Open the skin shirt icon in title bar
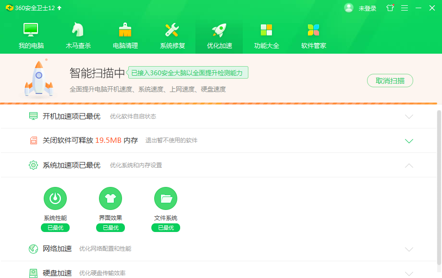This screenshot has height=278, width=442. coord(390,8)
